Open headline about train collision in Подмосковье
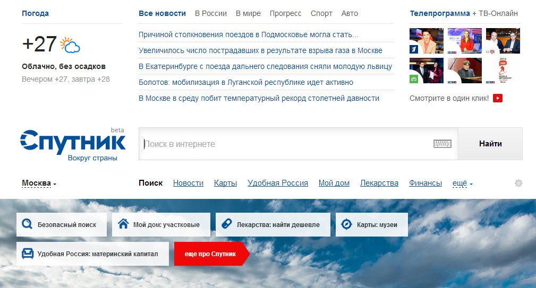 pos(248,34)
